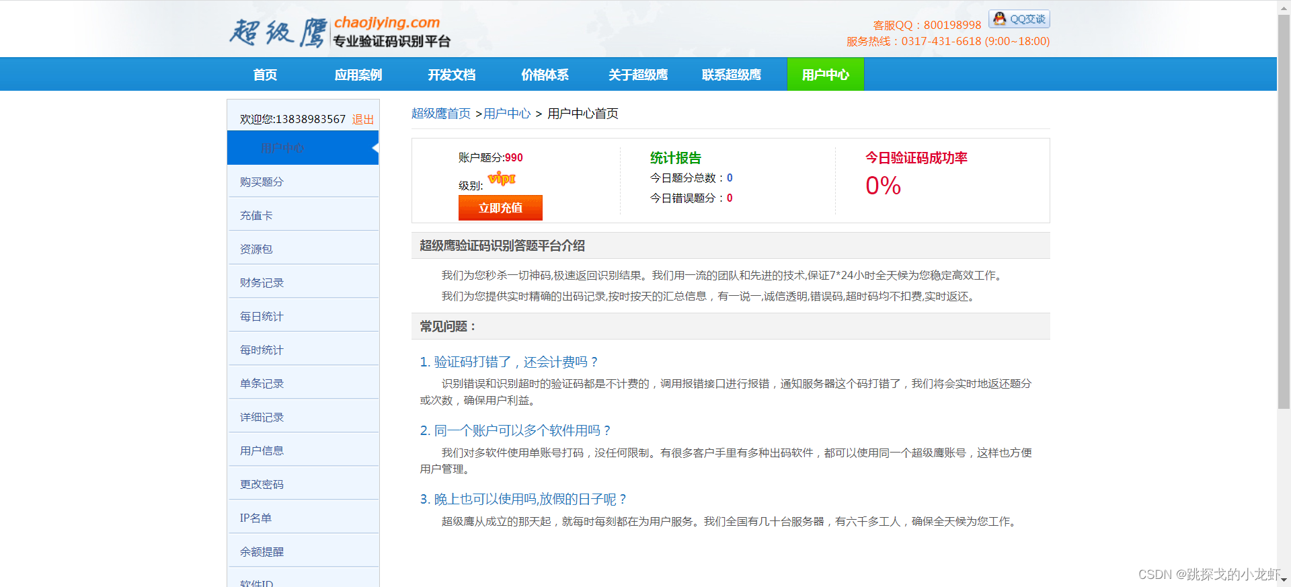Click the 用户中心 breadcrumb link
The height and width of the screenshot is (587, 1291).
[507, 114]
